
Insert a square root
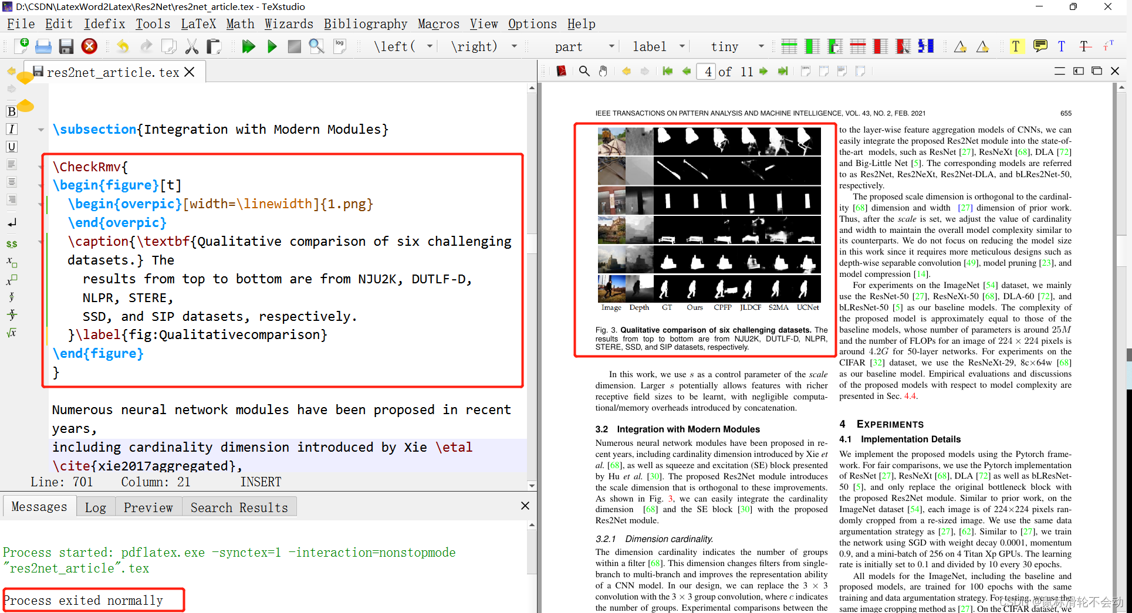pos(11,333)
